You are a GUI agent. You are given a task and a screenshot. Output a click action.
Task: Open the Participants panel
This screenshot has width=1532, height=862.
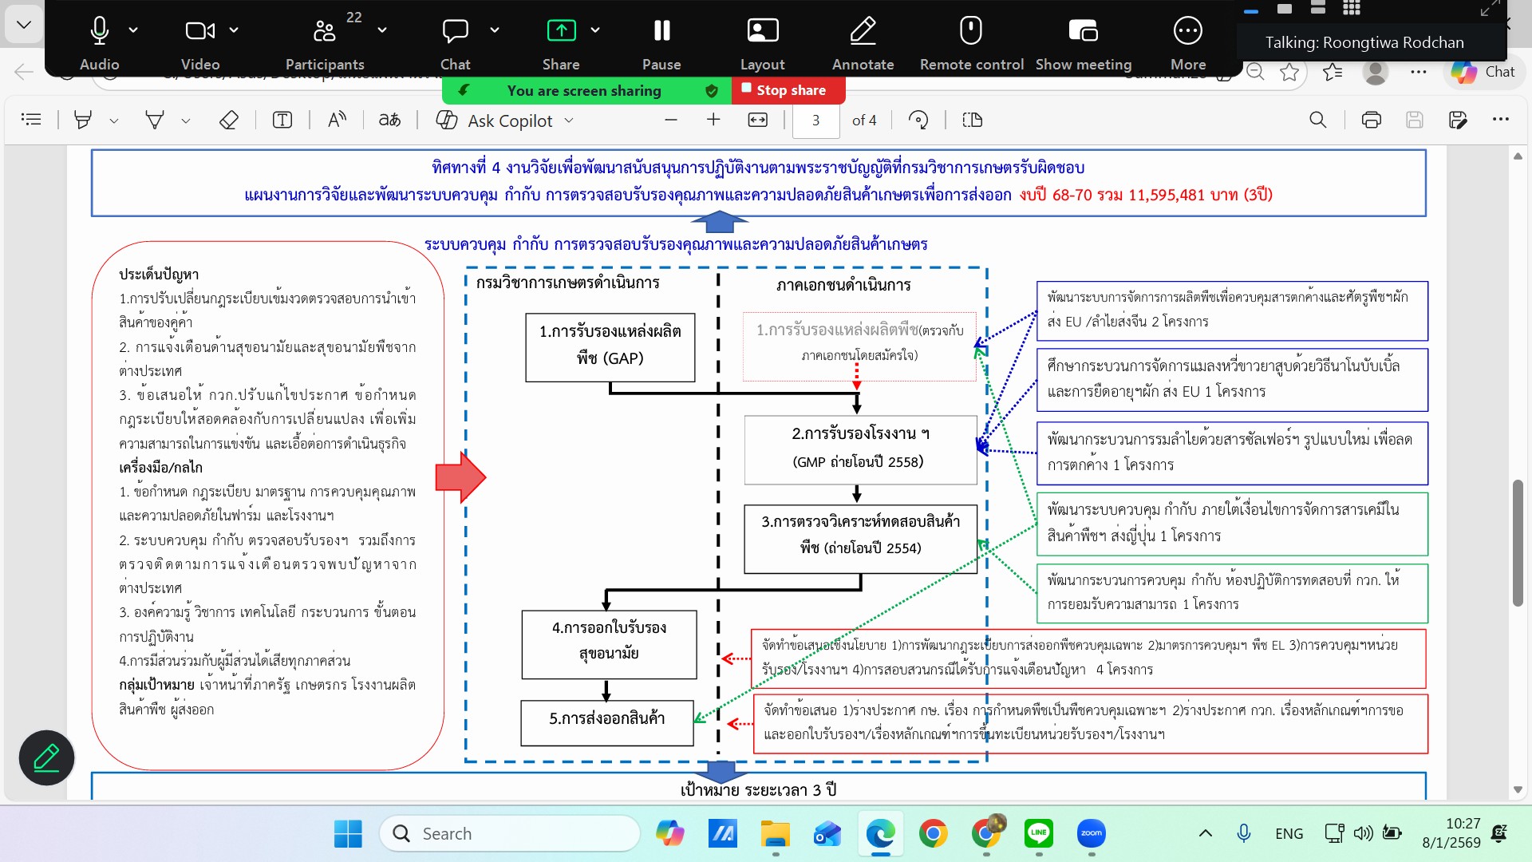coord(325,31)
